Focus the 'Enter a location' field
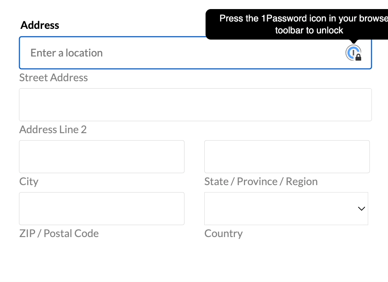Screen dimensions: 388x282 click(x=195, y=53)
